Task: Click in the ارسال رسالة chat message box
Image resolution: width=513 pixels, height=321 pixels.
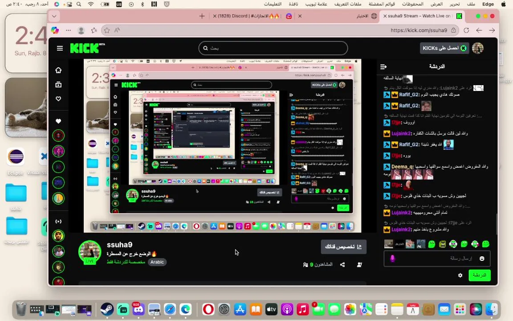Action: 437,259
